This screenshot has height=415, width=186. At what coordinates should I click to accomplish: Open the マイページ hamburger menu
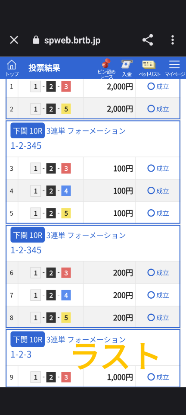(175, 68)
